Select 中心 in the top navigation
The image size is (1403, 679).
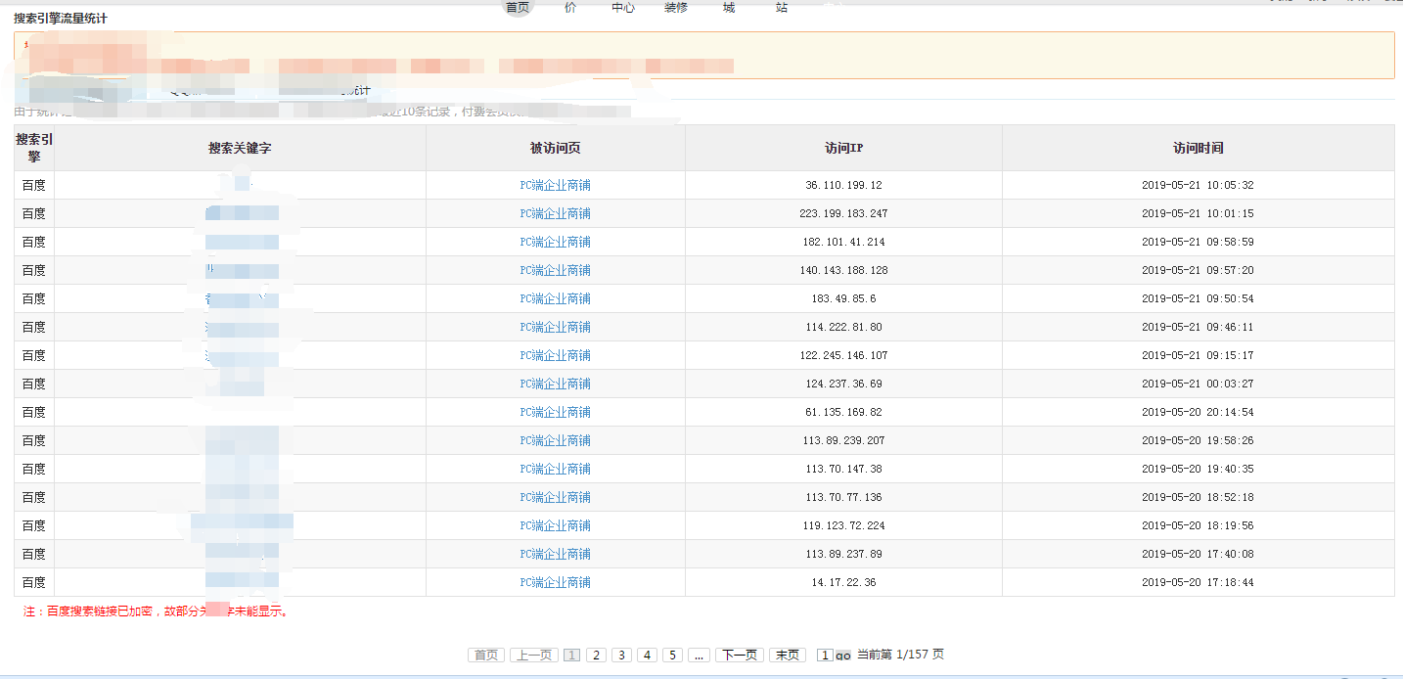[x=623, y=7]
